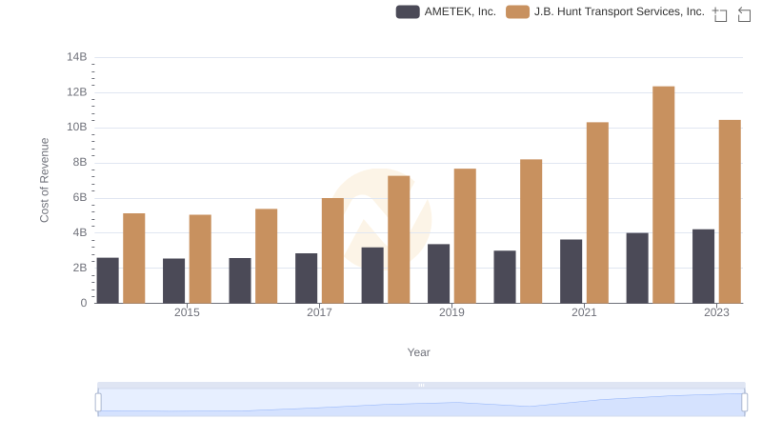Click the zoom reset restore icon
Image resolution: width=762 pixels, height=439 pixels.
pos(744,14)
